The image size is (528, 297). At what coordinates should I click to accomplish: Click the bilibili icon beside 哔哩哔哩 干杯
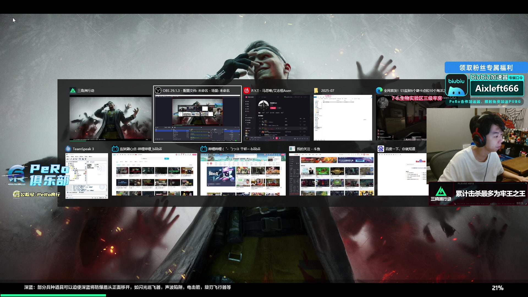pyautogui.click(x=204, y=149)
